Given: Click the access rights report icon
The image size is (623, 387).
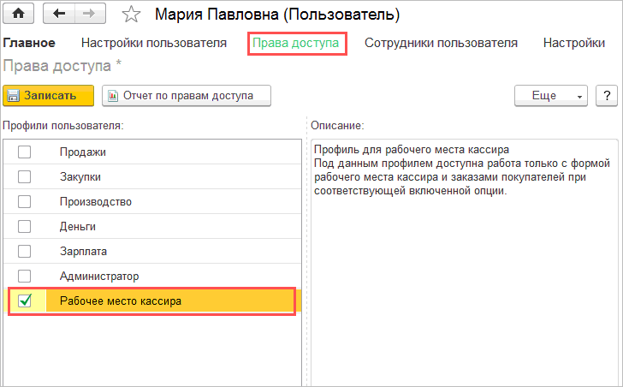Looking at the screenshot, I should coord(112,96).
